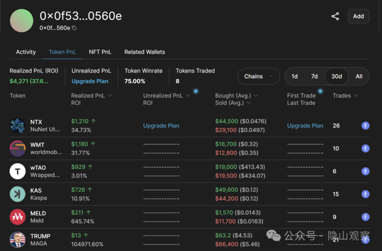This screenshot has width=382, height=251.
Task: Click the KAS Kaspa token logo
Action: (x=18, y=194)
